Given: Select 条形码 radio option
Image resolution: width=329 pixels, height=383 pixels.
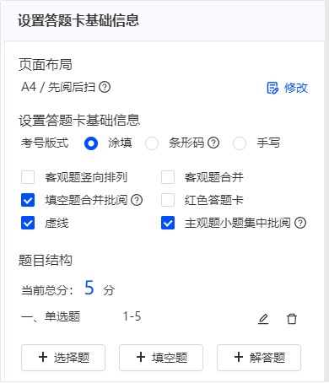Looking at the screenshot, I should click(152, 143).
